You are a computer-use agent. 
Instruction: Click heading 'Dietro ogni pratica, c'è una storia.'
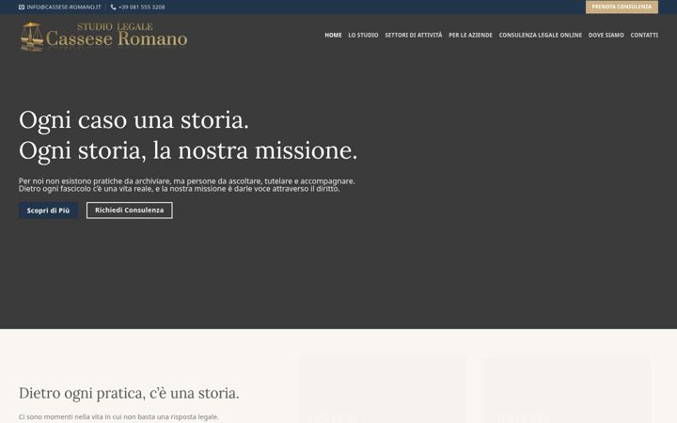coord(129,393)
